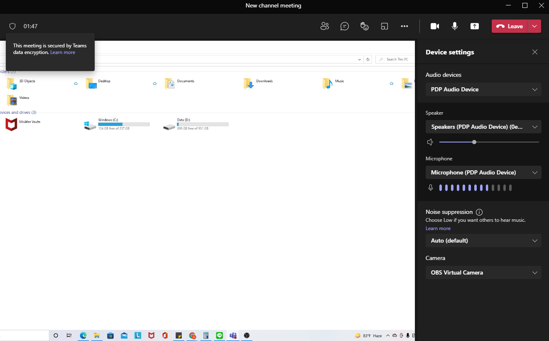
Task: Adjust the speaker volume slider
Action: 489,142
